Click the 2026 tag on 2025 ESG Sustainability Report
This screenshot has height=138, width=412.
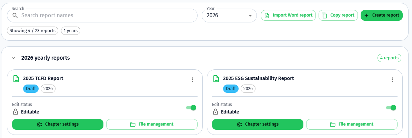248,89
